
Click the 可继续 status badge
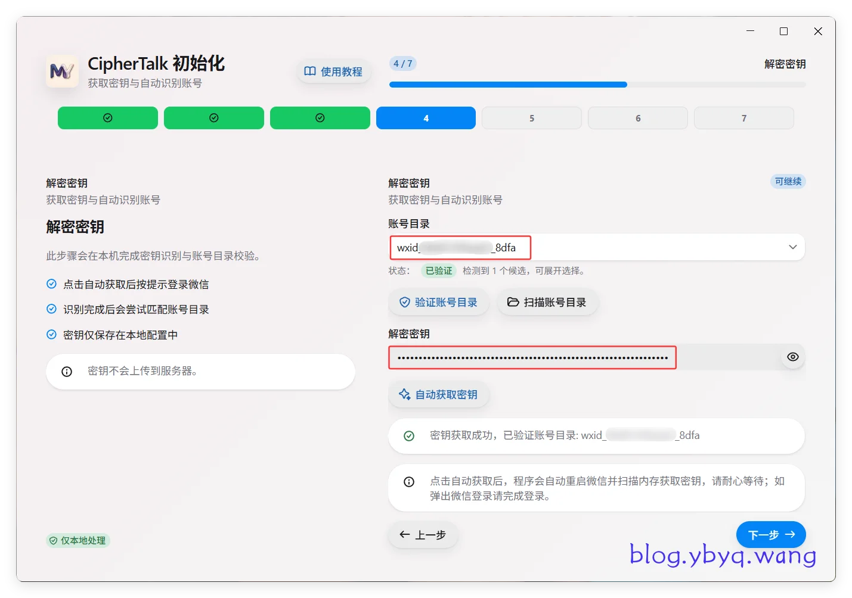tap(788, 181)
